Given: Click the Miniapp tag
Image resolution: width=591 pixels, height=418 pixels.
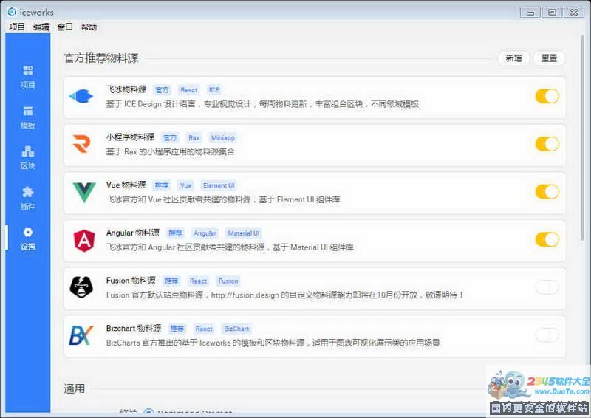Looking at the screenshot, I should pyautogui.click(x=223, y=138).
